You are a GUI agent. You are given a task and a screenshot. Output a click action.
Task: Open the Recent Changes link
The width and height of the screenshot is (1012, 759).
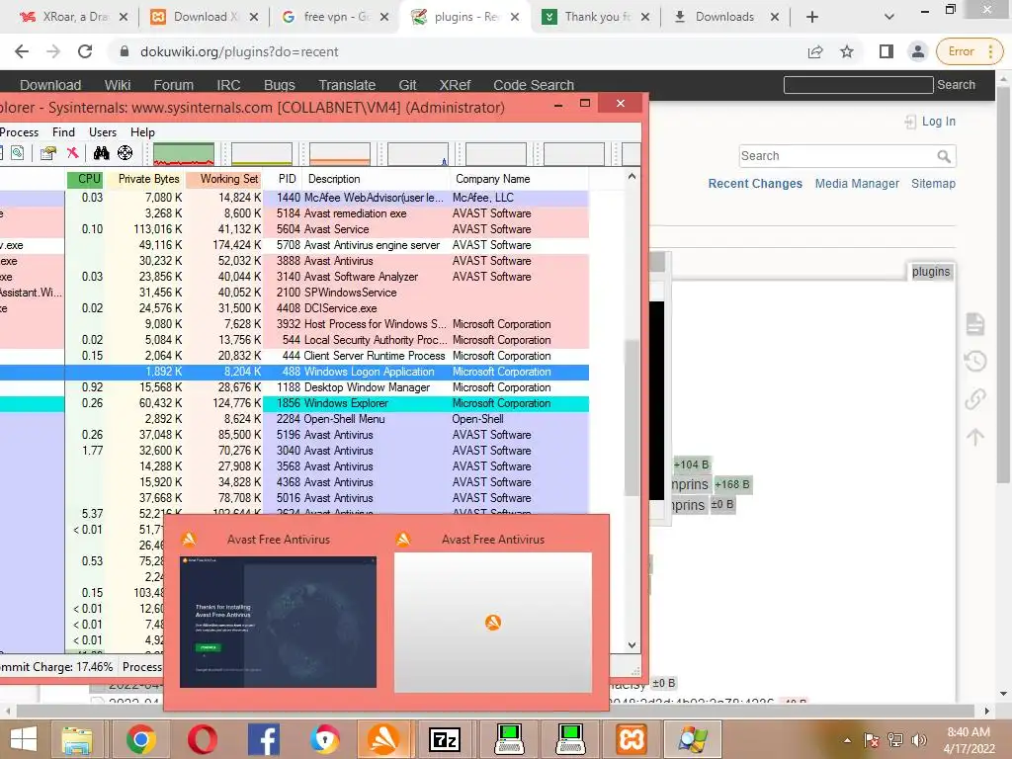tap(755, 183)
